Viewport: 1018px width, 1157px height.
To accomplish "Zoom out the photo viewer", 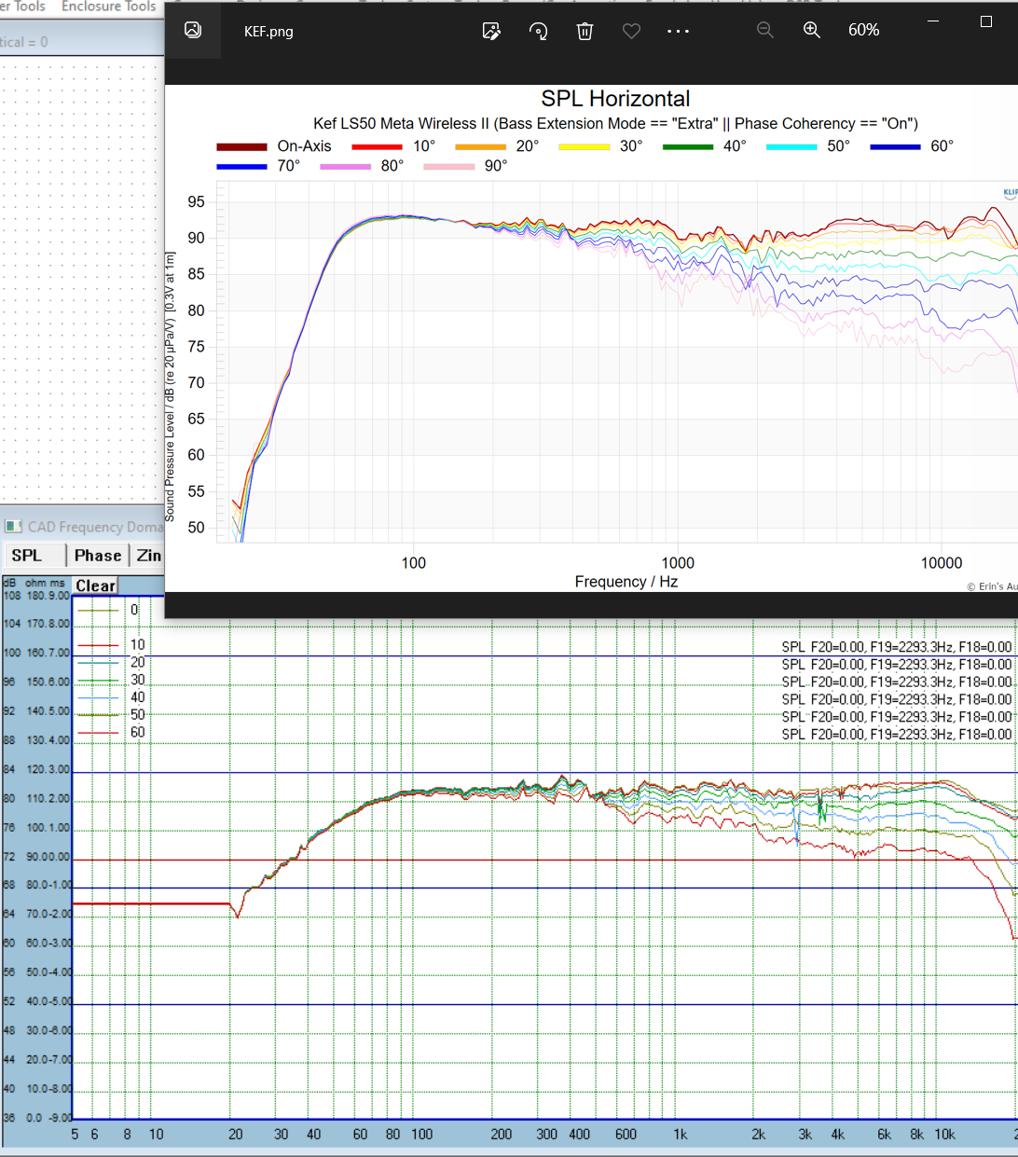I will click(x=765, y=30).
